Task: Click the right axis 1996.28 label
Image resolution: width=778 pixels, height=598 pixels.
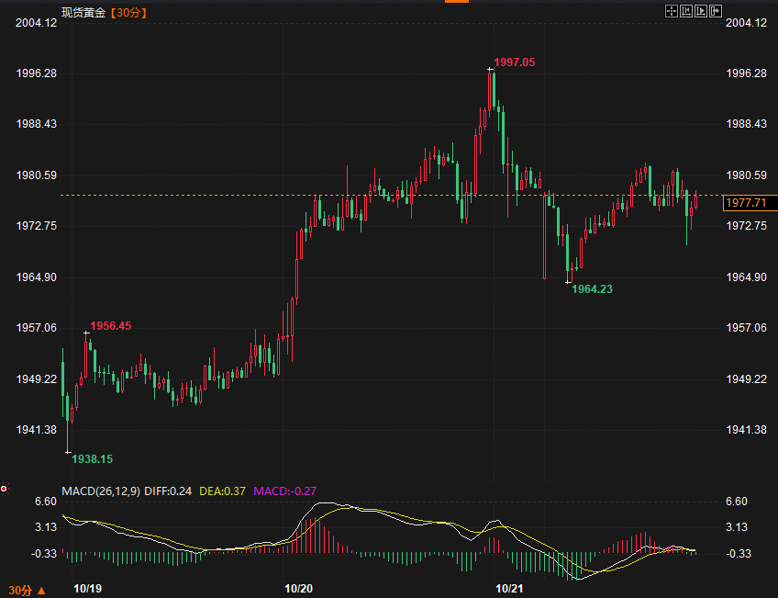Action: click(x=746, y=73)
